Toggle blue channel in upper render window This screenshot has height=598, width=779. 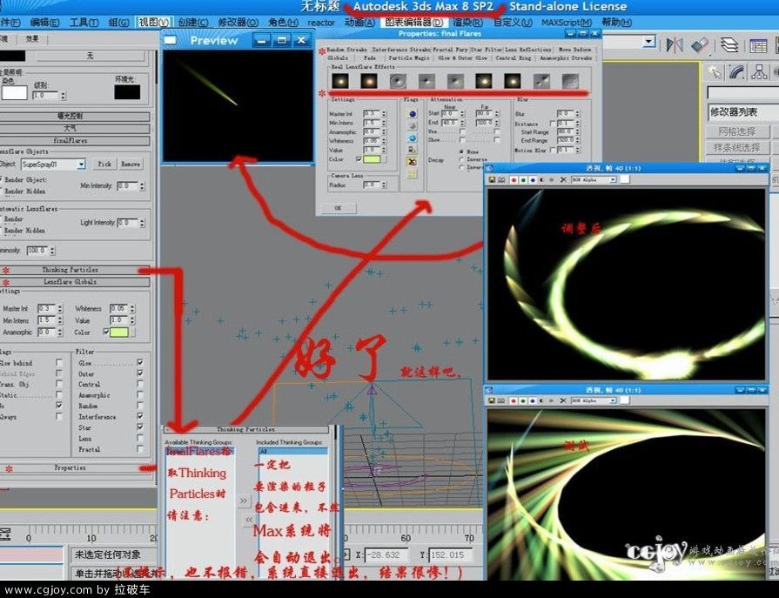coord(533,180)
